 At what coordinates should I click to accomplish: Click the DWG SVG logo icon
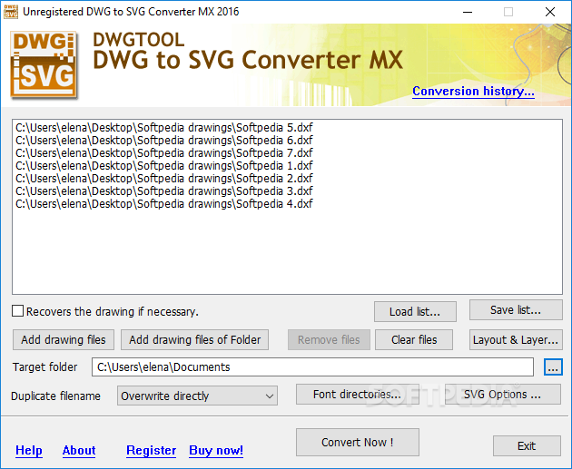point(44,65)
